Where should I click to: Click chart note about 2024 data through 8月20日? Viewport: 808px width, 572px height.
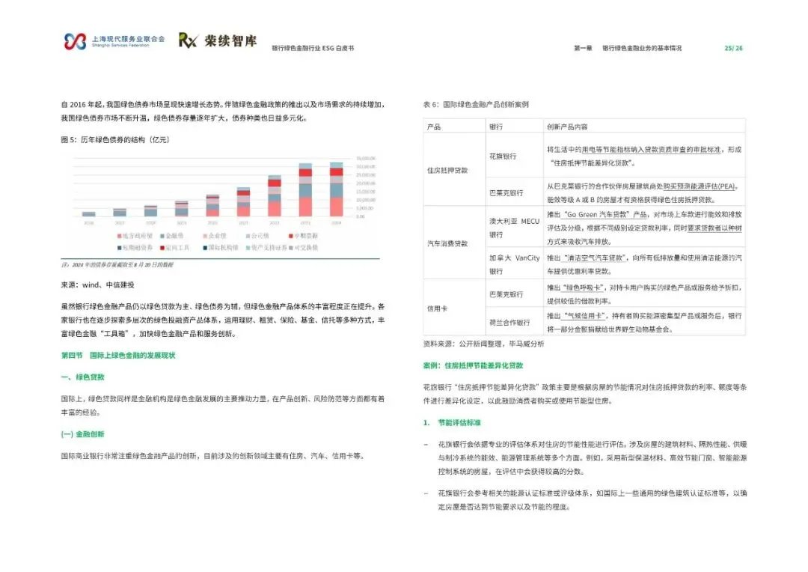[117, 264]
